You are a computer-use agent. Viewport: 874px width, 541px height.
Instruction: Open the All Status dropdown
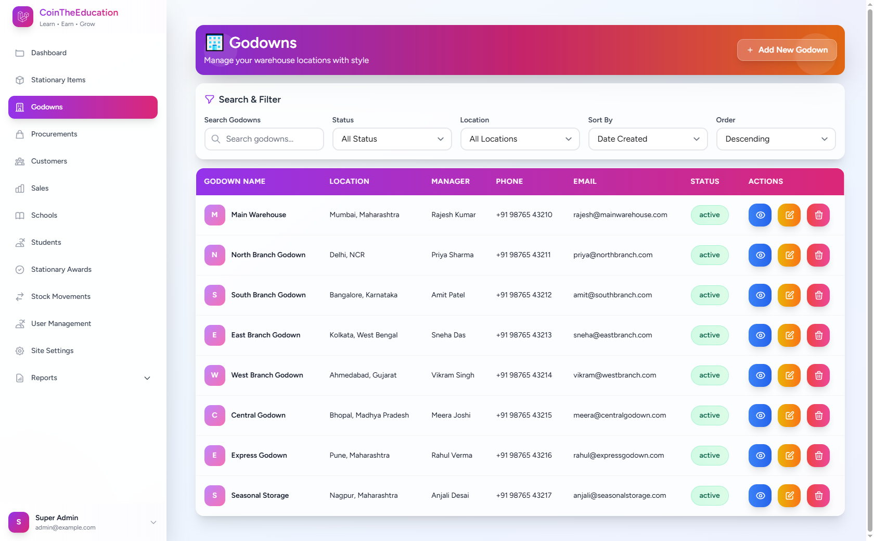(x=392, y=139)
